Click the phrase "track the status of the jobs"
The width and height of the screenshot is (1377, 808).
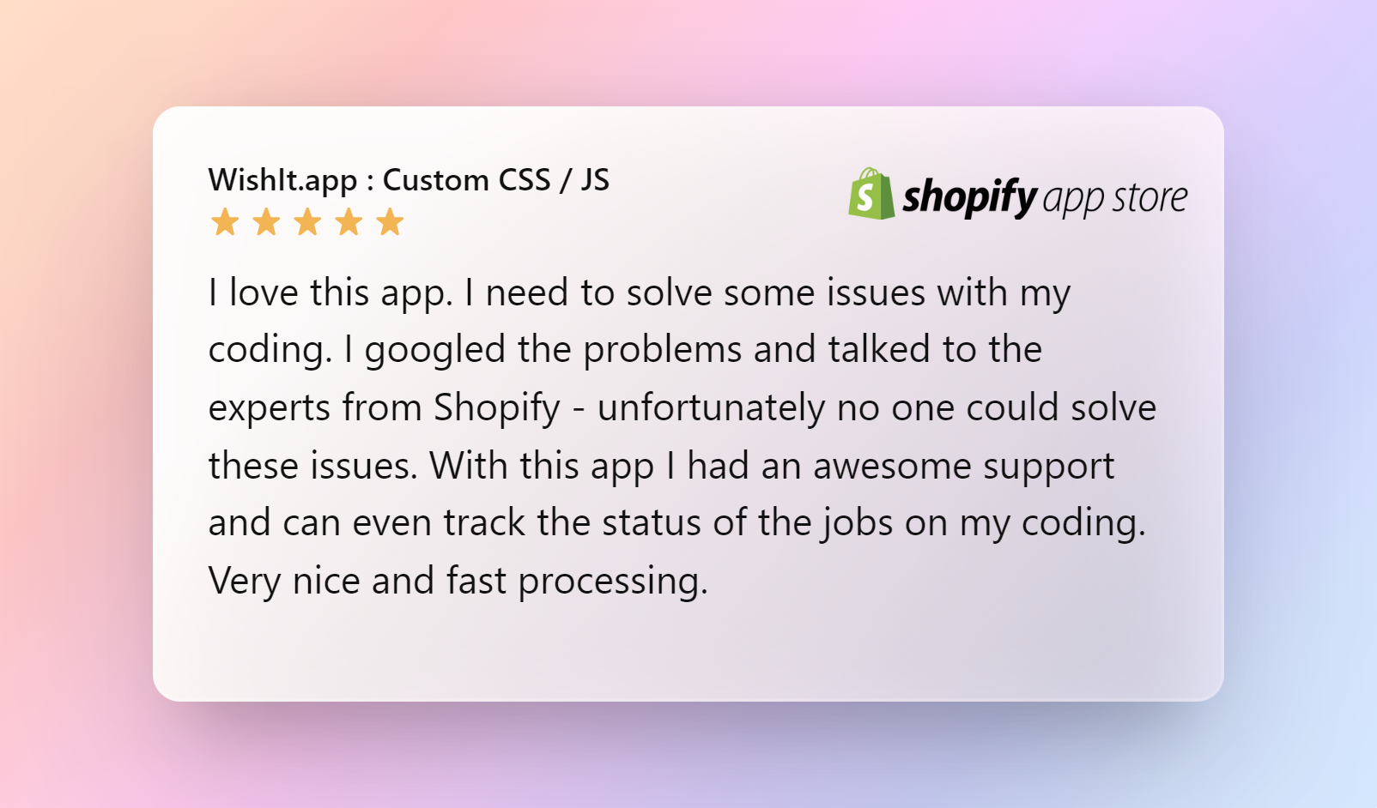(669, 523)
